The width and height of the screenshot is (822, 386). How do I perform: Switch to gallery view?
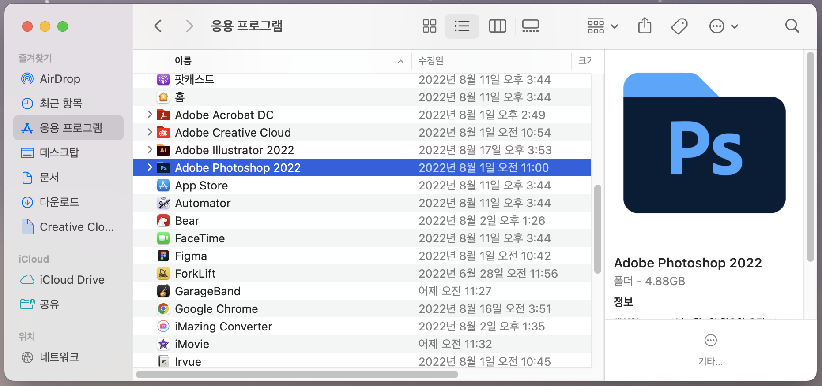pyautogui.click(x=530, y=26)
